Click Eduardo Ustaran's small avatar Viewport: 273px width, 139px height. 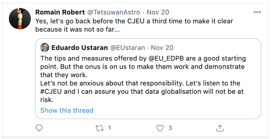(45, 47)
